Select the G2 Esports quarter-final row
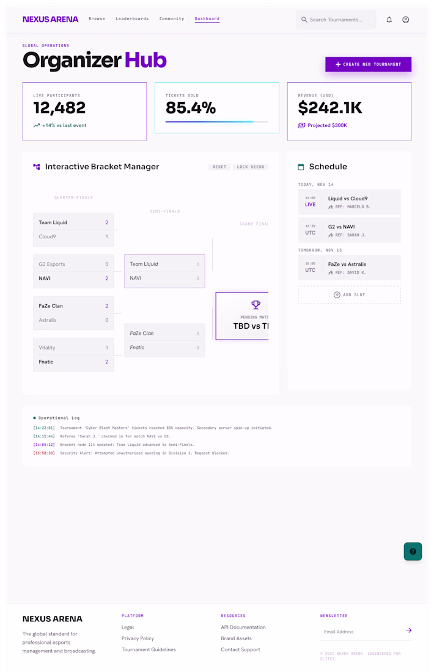The width and height of the screenshot is (434, 672). coord(73,264)
